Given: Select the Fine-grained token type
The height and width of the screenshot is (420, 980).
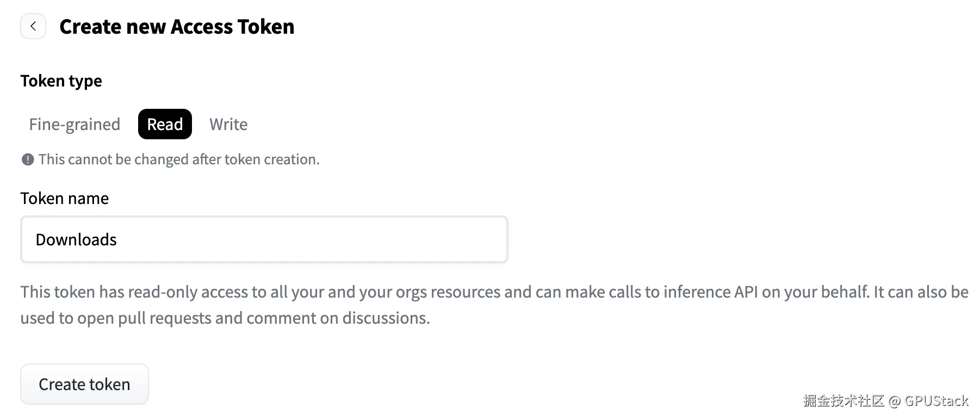Looking at the screenshot, I should click(75, 125).
